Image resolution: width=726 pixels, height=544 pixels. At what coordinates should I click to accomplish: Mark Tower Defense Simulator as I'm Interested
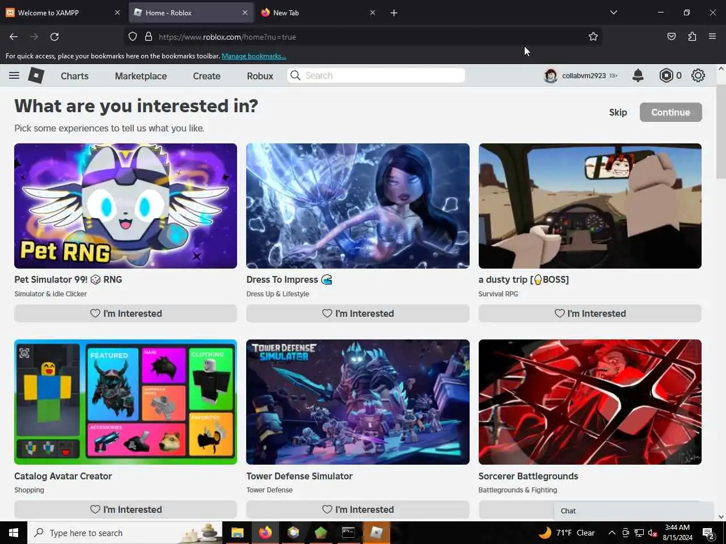tap(358, 509)
